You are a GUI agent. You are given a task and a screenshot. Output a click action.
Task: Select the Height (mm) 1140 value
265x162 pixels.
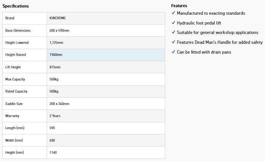tap(53, 152)
